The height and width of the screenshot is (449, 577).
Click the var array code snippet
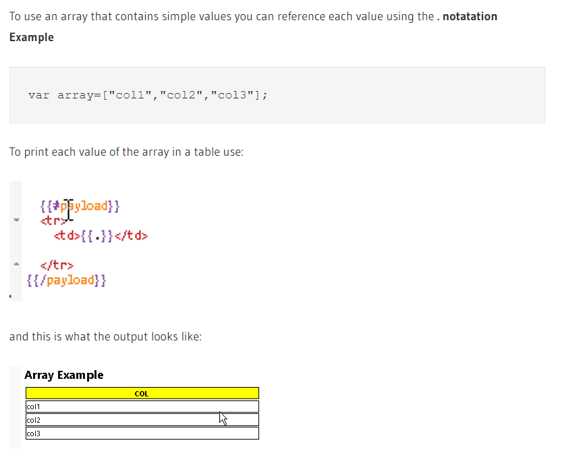coord(148,95)
